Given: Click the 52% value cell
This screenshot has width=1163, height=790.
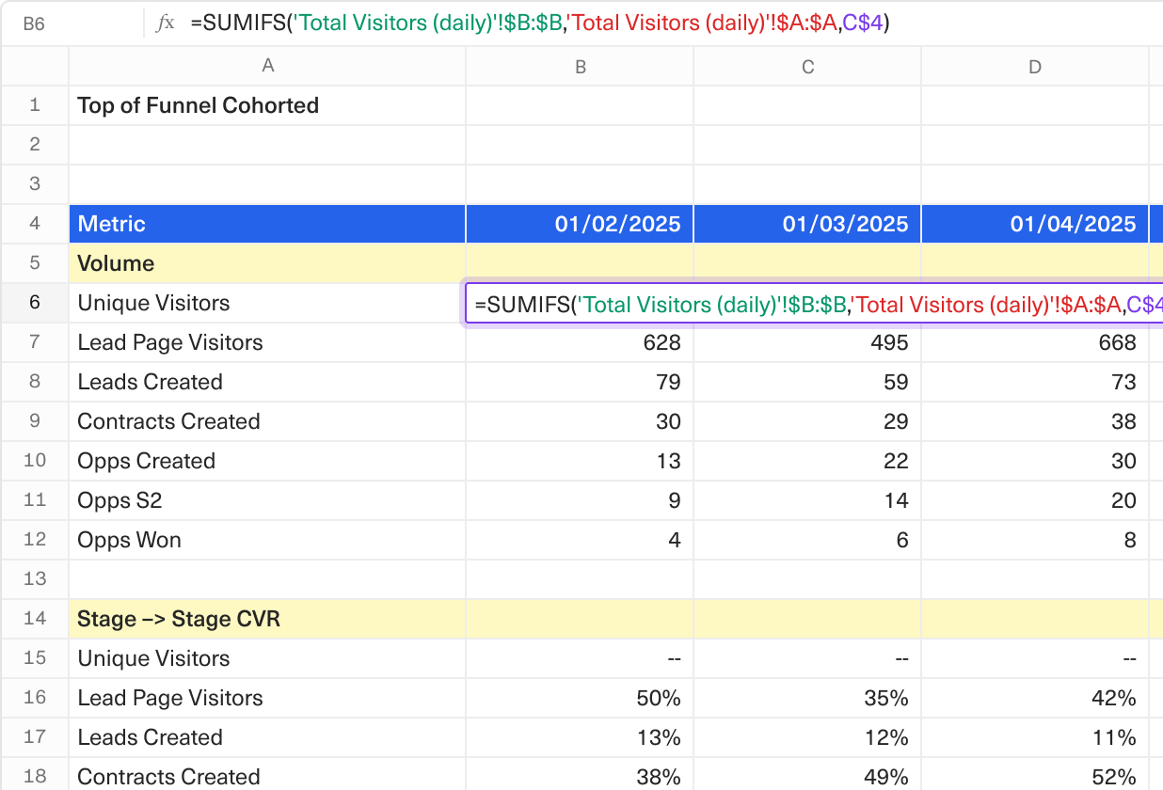Looking at the screenshot, I should [x=1035, y=775].
